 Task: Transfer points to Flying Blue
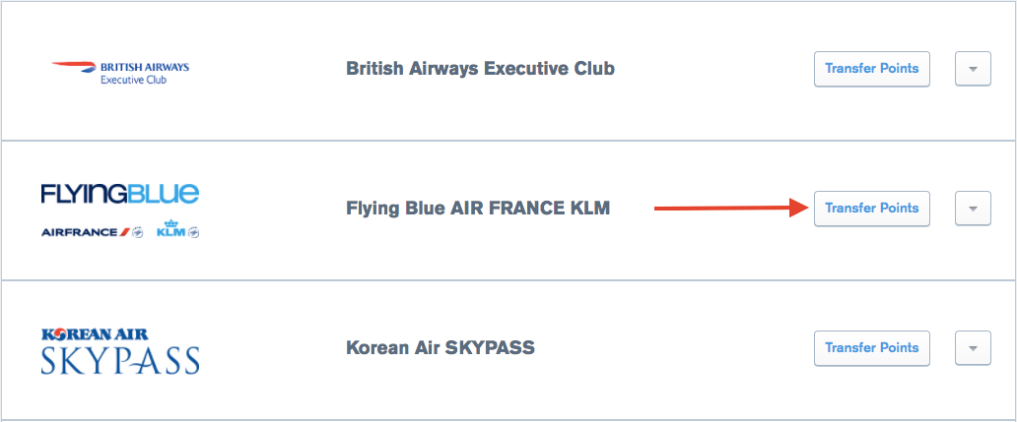tap(871, 209)
